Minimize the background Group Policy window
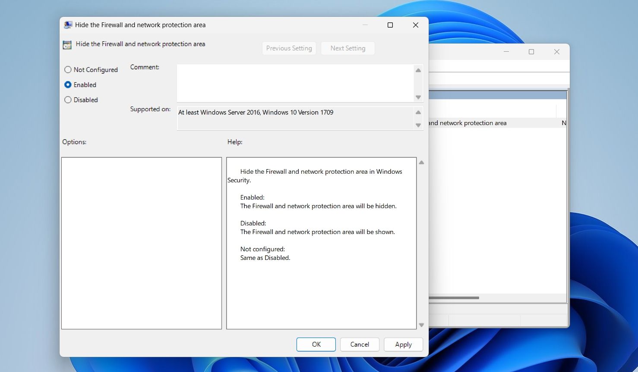Screen dimensions: 638x372 coord(506,52)
